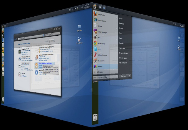Start Yahoo! Messenger from the Start menu
Image resolution: width=188 pixels, height=130 pixels.
click(x=105, y=32)
